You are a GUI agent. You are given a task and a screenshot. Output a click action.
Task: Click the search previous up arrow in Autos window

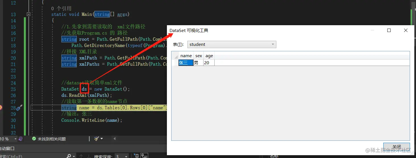[81, 156]
